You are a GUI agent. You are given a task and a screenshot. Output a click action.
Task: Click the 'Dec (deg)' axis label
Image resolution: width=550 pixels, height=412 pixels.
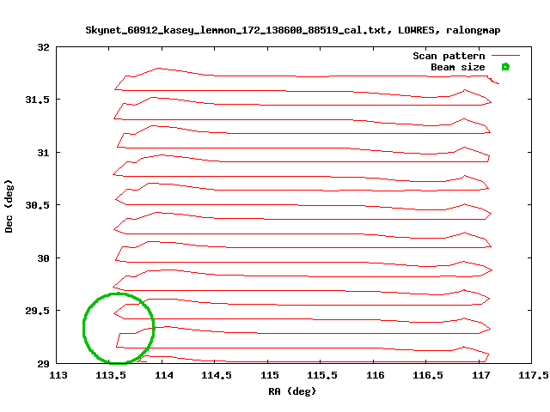[x=9, y=206]
